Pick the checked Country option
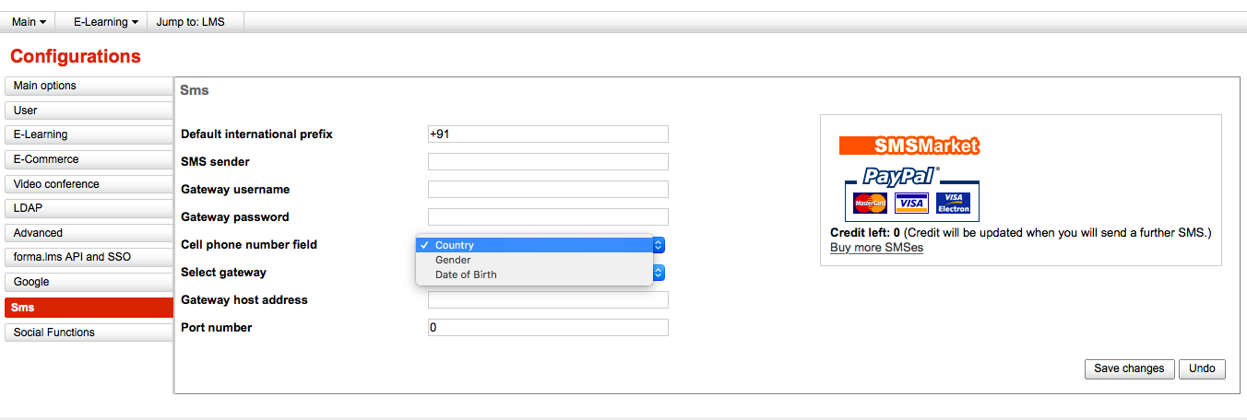 pyautogui.click(x=454, y=245)
